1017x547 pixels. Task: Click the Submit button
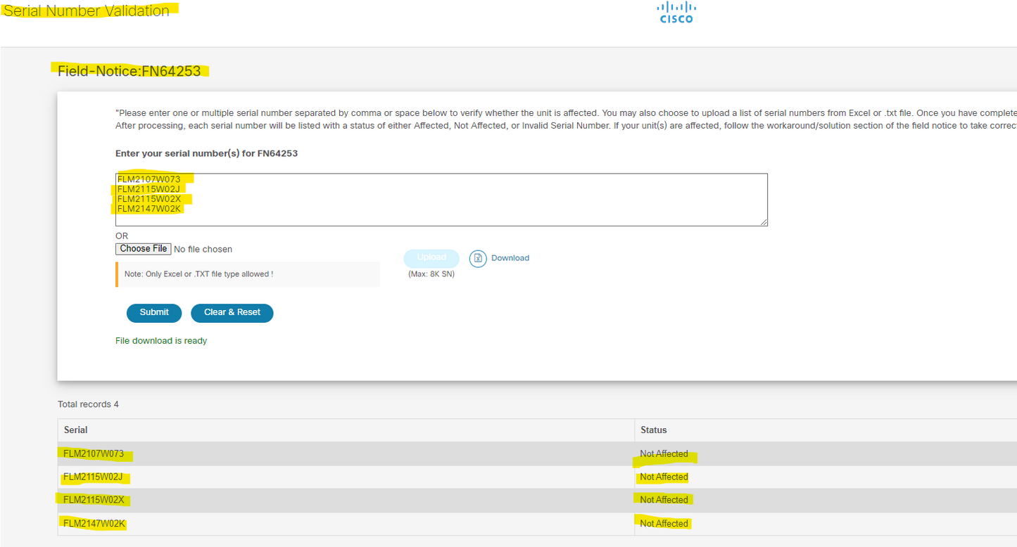tap(154, 313)
